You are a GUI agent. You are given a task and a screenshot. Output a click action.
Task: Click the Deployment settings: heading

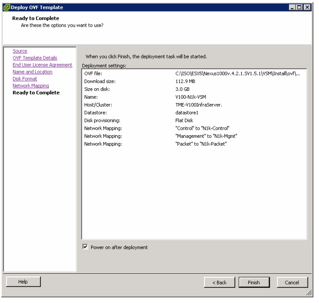click(104, 66)
